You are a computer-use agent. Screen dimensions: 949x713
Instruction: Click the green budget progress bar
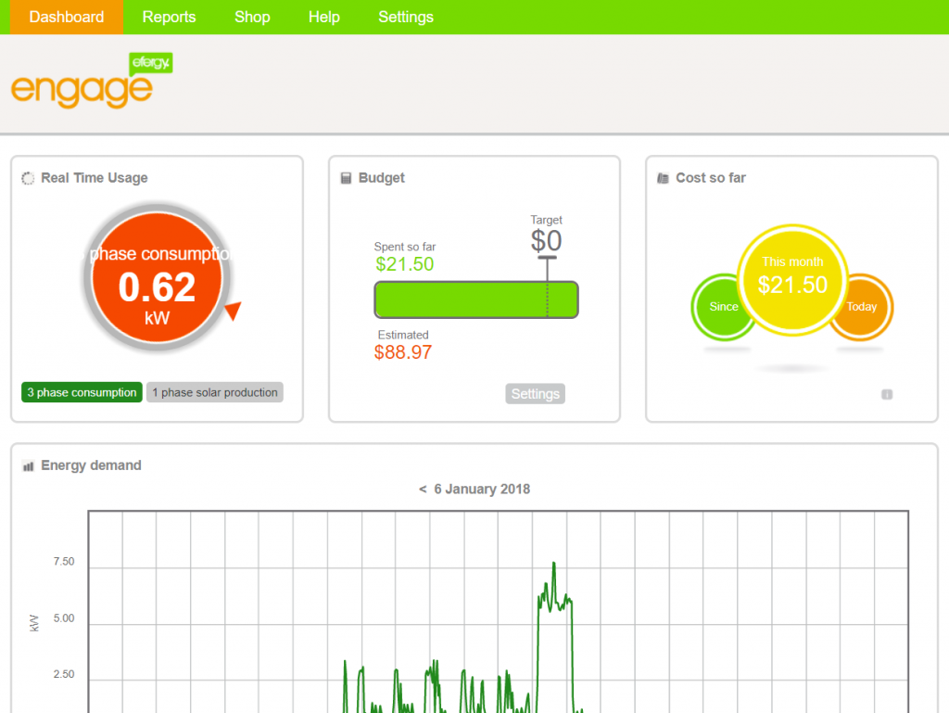(476, 299)
